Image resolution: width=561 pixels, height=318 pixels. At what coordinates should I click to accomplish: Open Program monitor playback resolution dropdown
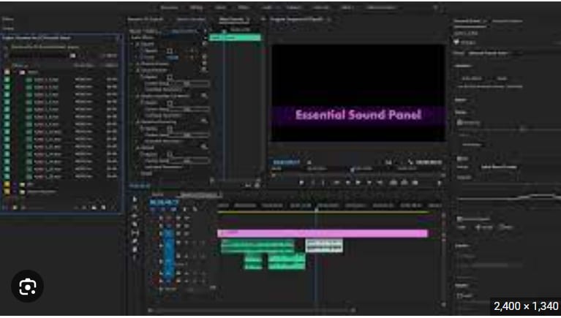click(390, 162)
